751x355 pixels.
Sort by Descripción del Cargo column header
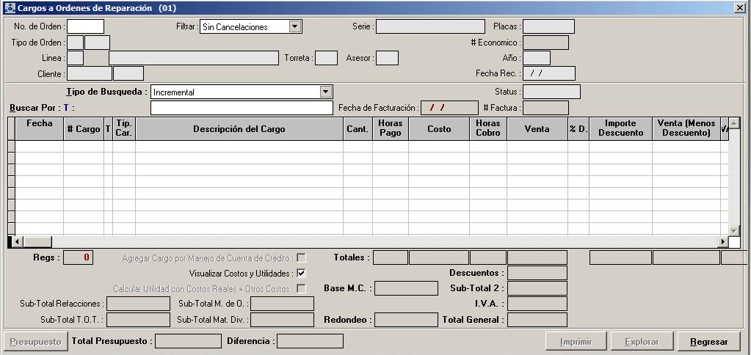point(239,129)
